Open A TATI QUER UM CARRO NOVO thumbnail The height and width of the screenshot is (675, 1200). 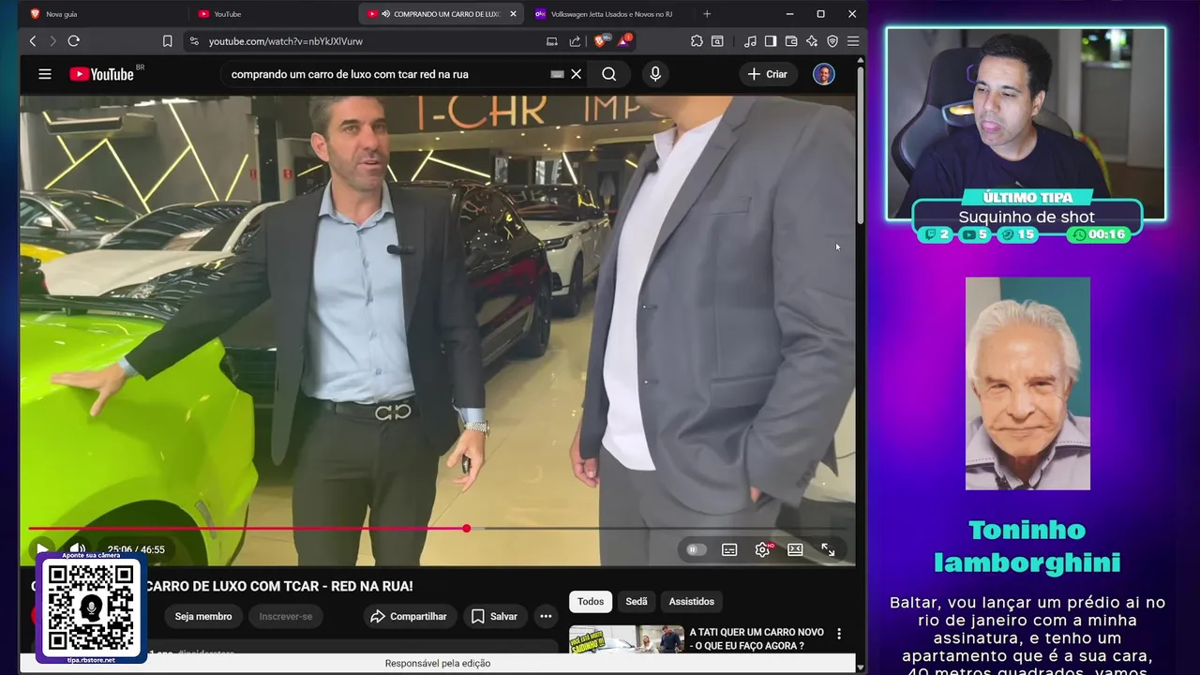[625, 639]
